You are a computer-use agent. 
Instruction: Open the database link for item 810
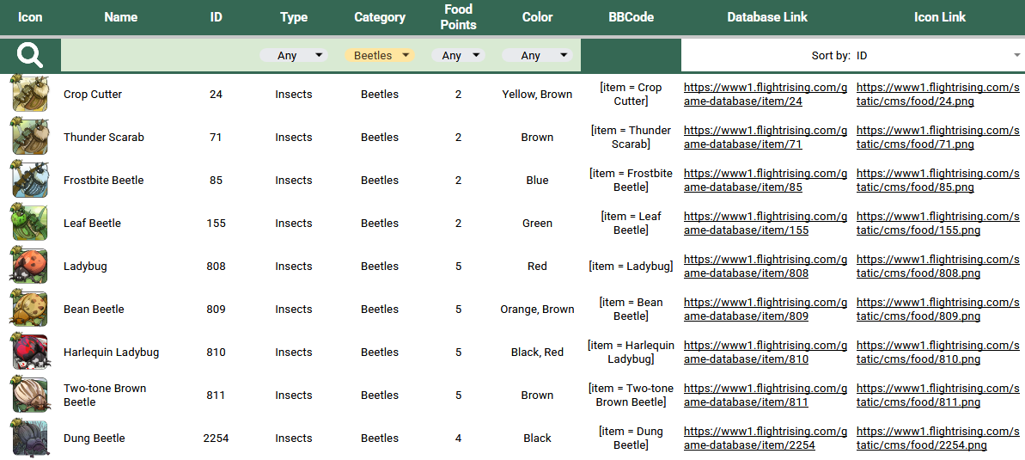[x=766, y=352]
